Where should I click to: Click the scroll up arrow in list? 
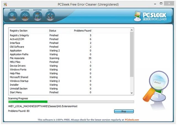(x=132, y=30)
